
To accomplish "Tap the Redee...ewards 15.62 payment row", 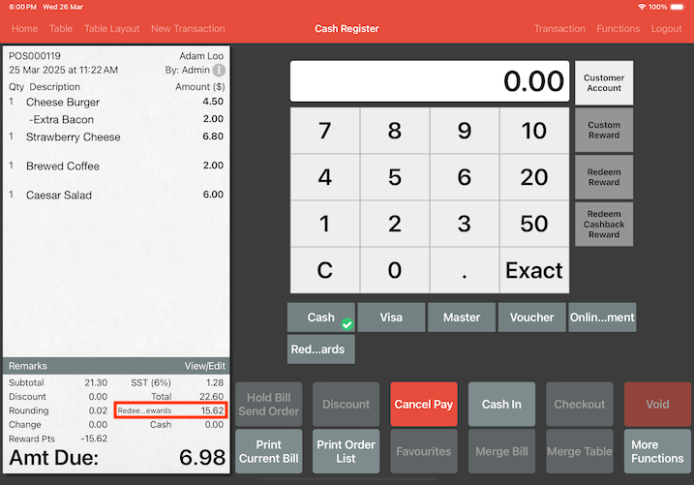I will point(171,410).
